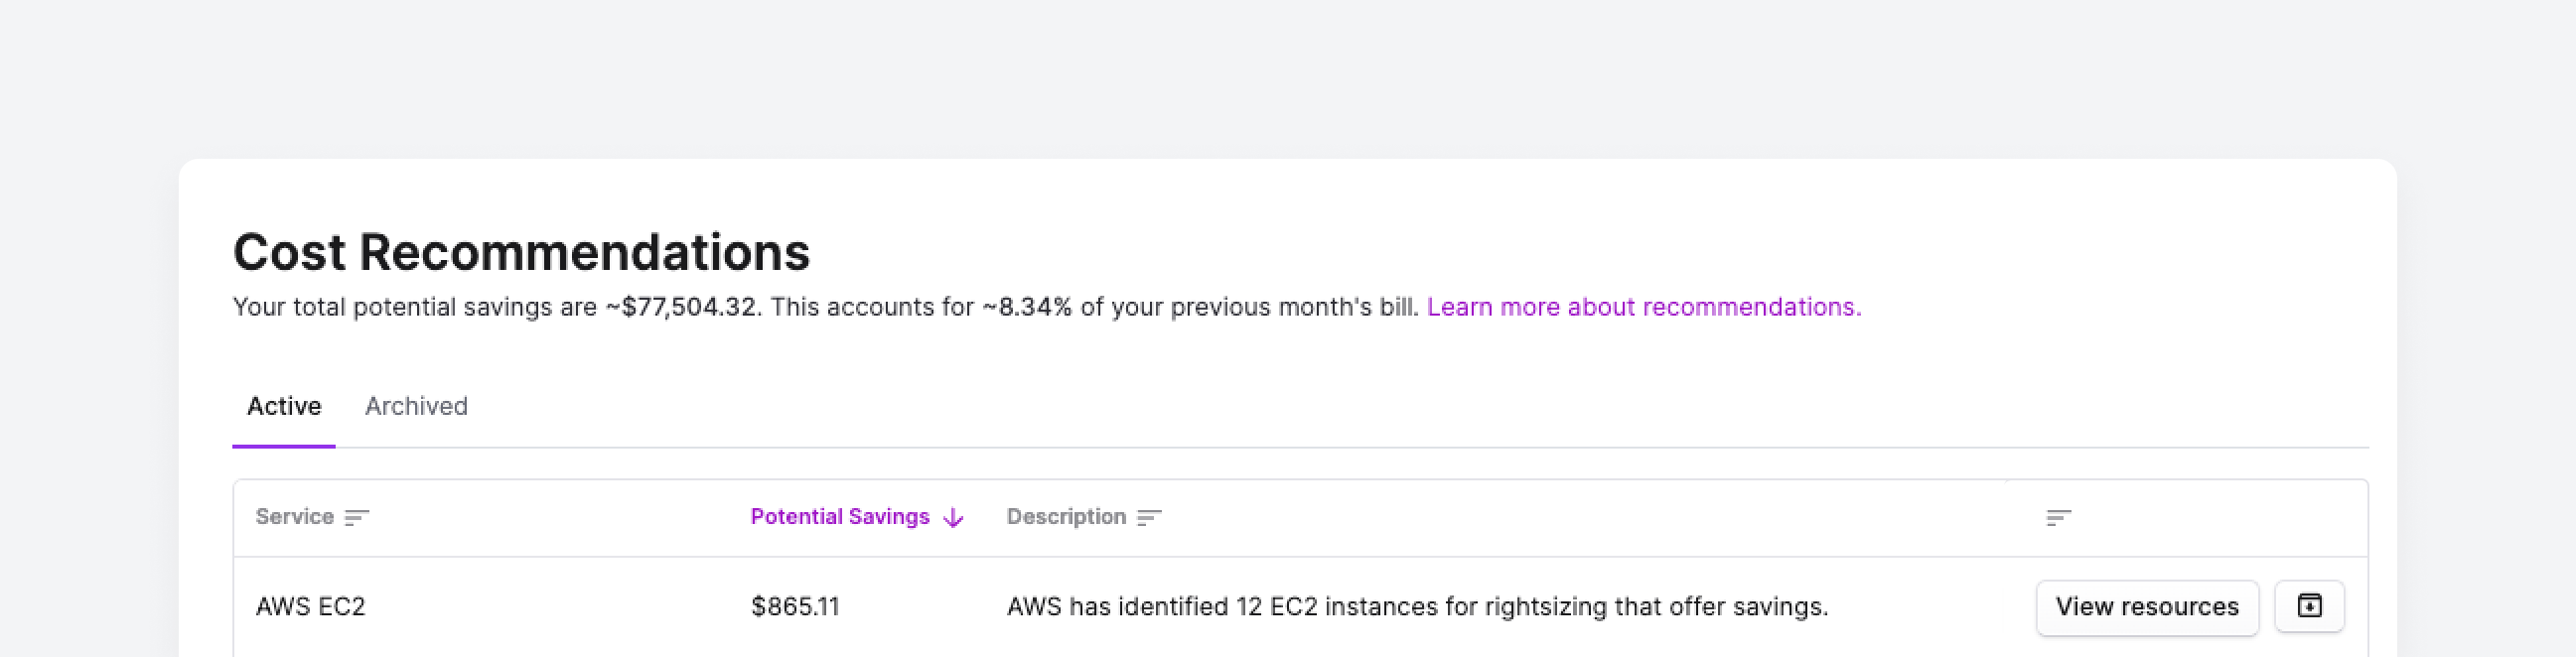Click the archive box icon in the EC2 row
The image size is (2576, 657).
point(2309,606)
